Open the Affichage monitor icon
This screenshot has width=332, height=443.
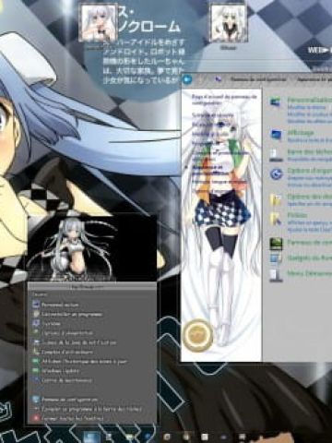(x=276, y=135)
